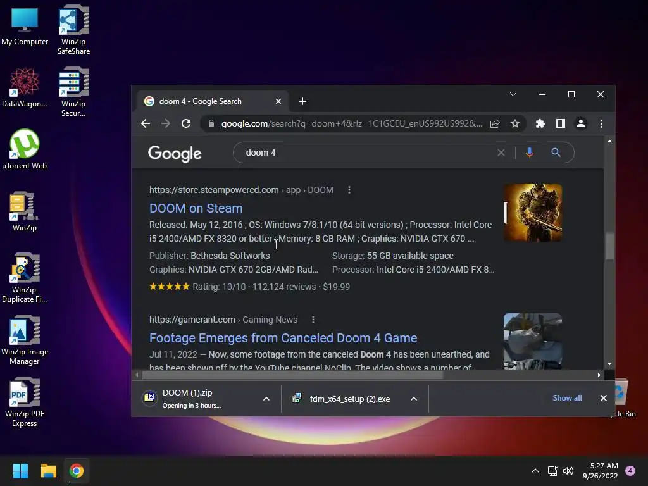The height and width of the screenshot is (486, 648).
Task: Click the gamerant.com URL breadcrumb
Action: [x=223, y=320]
